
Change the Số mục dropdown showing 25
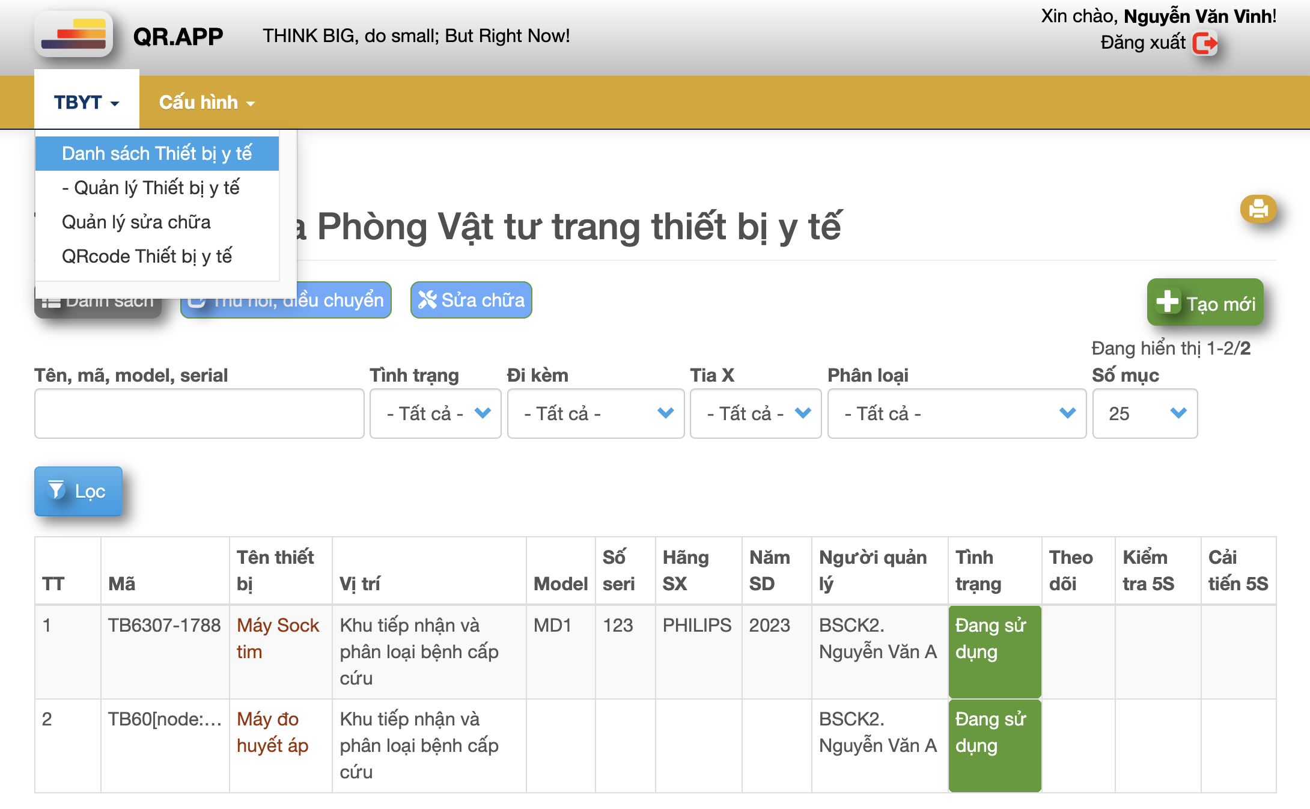point(1145,414)
